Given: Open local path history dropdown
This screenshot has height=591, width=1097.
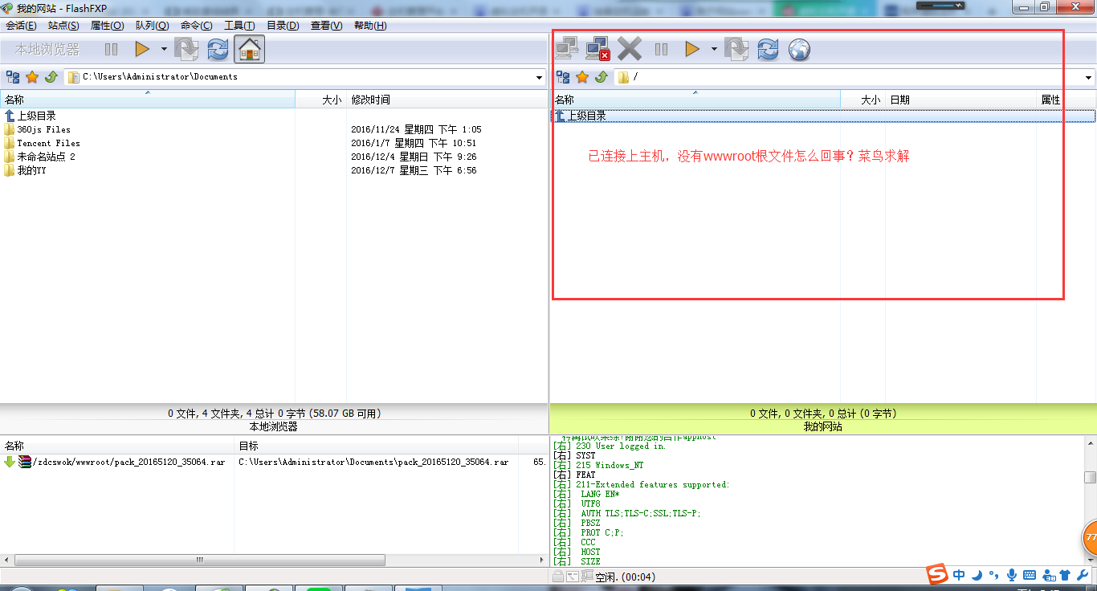Looking at the screenshot, I should 539,78.
